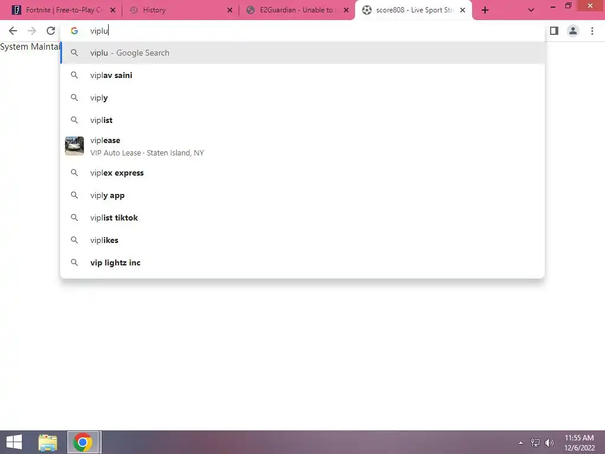605x454 pixels.
Task: Choose the viplex express suggestion
Action: click(x=302, y=173)
